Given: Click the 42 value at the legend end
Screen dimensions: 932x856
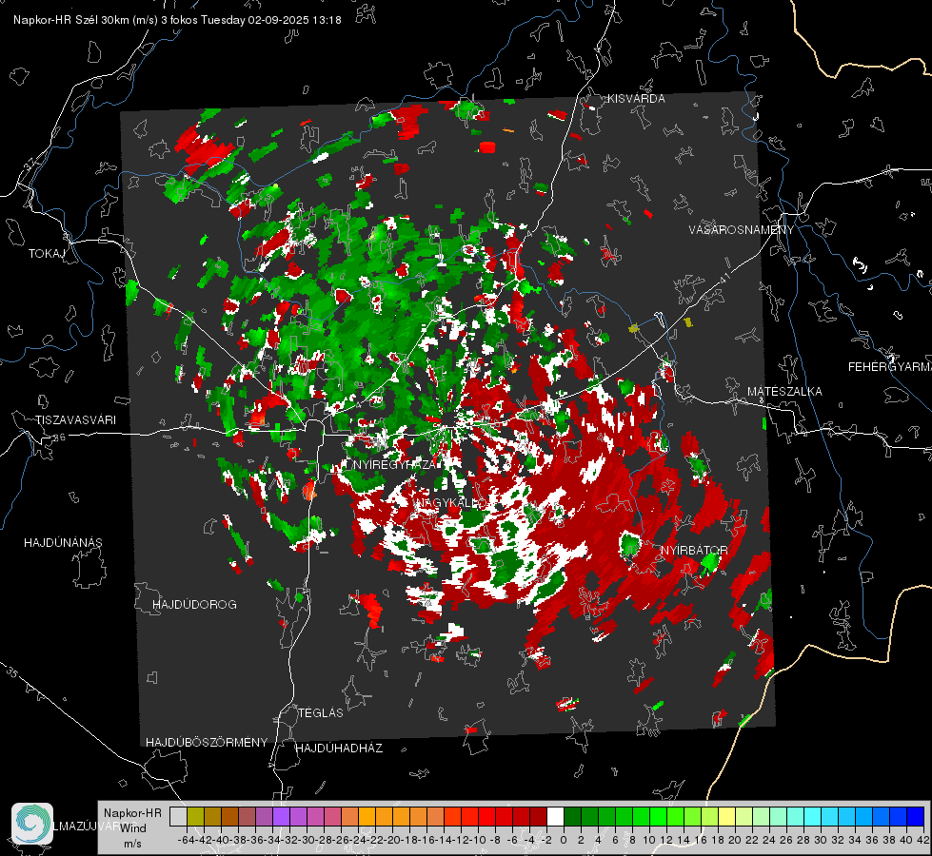Looking at the screenshot, I should point(923,840).
